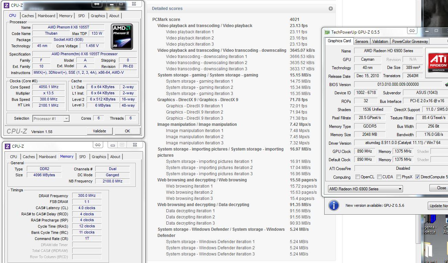The image size is (448, 263).
Task: Click the Update Now button
Action: click(438, 206)
